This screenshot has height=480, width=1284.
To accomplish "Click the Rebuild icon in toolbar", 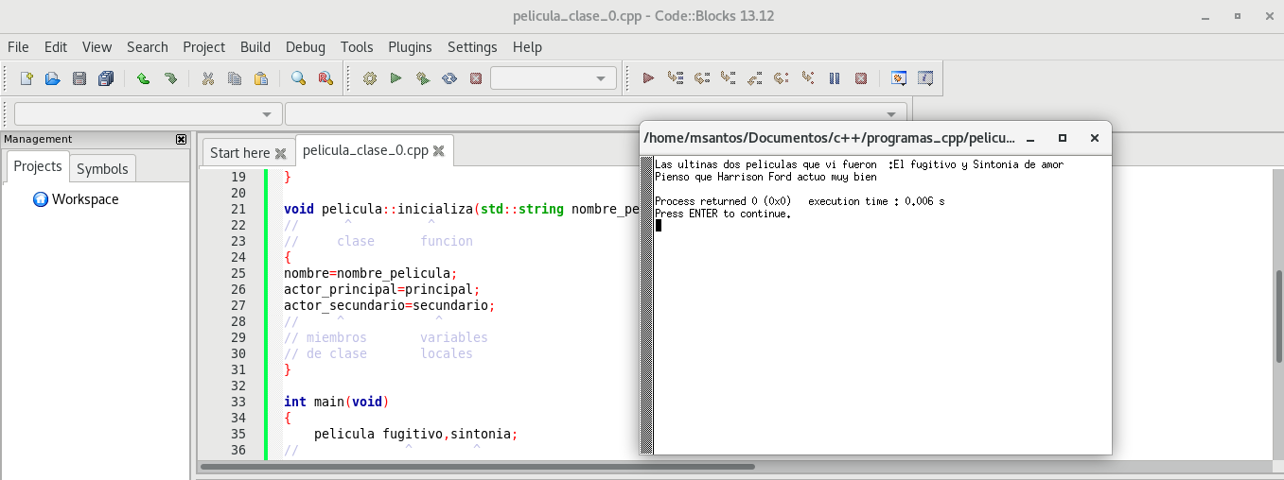I will [x=449, y=78].
